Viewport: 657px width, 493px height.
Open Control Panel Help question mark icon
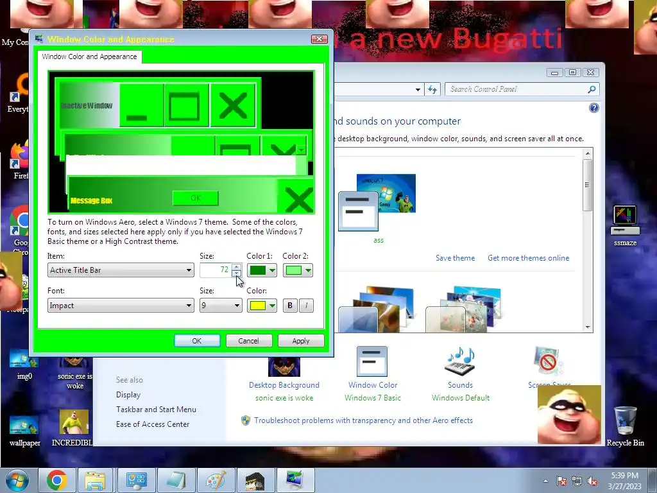point(593,108)
